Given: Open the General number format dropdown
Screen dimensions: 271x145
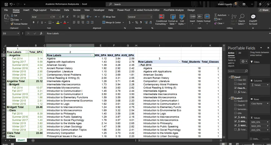Looking at the screenshot, I should pyautogui.click(x=151, y=17).
